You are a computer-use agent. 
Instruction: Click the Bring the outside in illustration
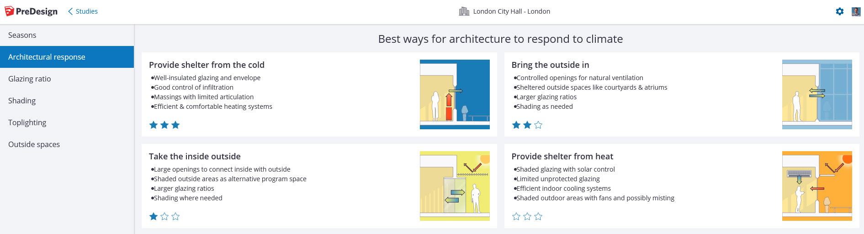click(x=817, y=94)
